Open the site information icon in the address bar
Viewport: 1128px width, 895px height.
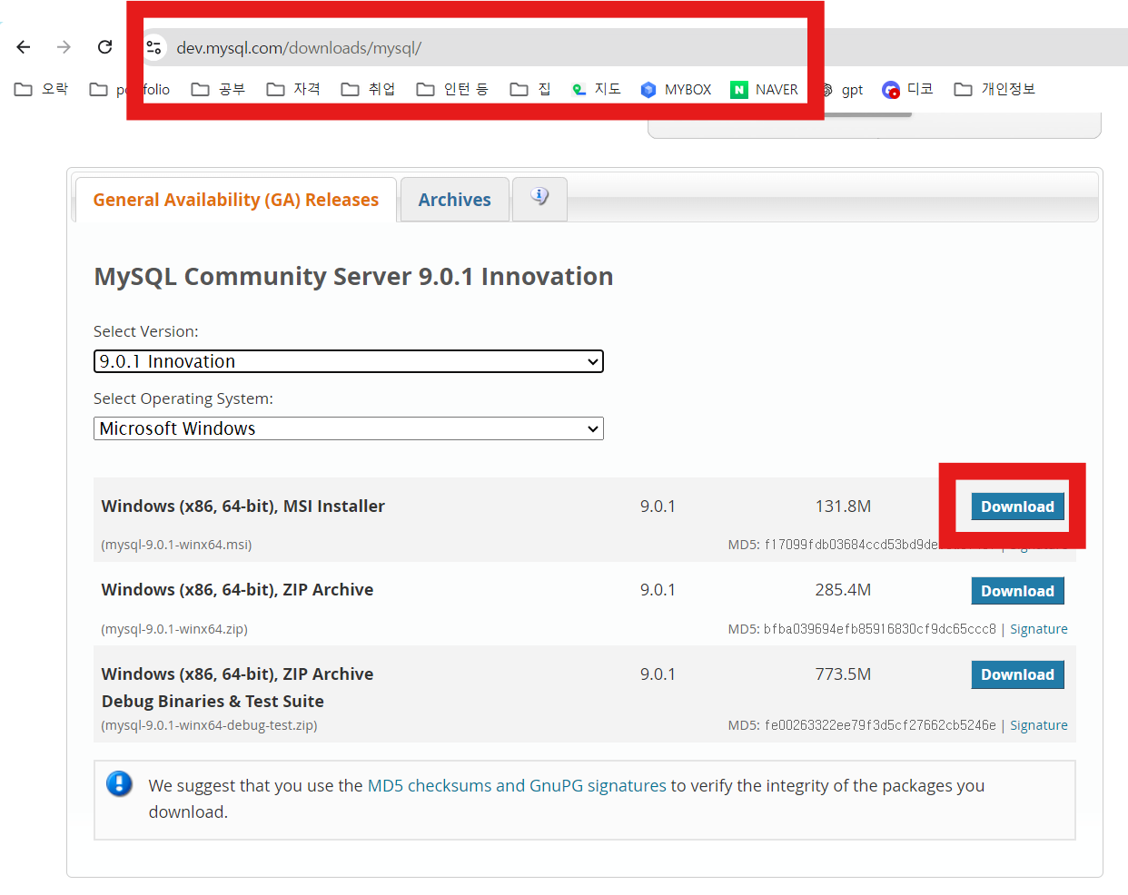click(x=154, y=47)
